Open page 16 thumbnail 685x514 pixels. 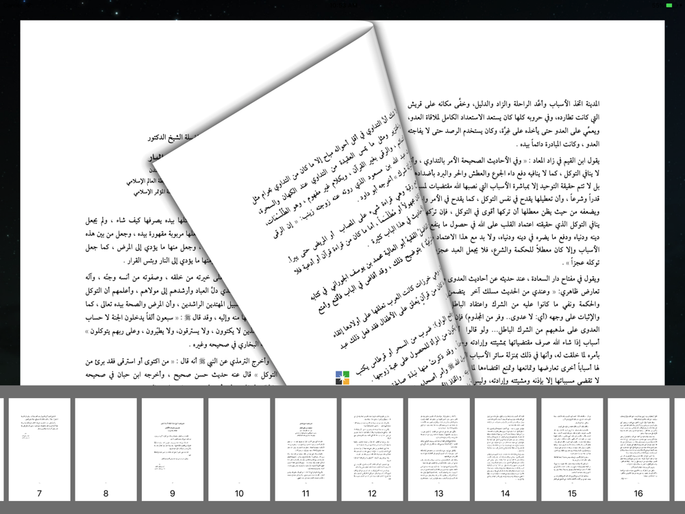(x=638, y=450)
